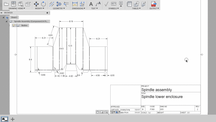Open the sheet settings dropdown arrow

click(120, 112)
